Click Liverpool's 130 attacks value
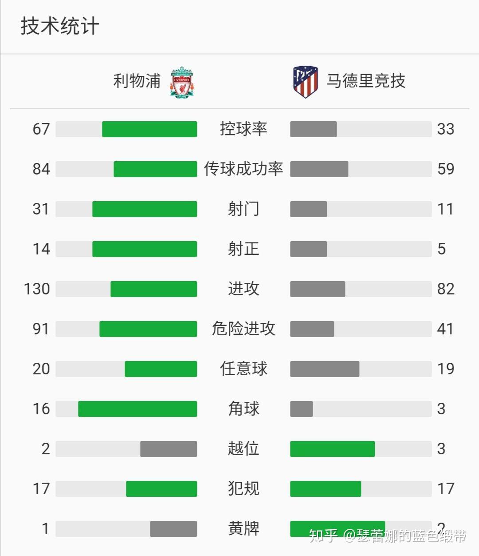The width and height of the screenshot is (479, 556). click(37, 289)
